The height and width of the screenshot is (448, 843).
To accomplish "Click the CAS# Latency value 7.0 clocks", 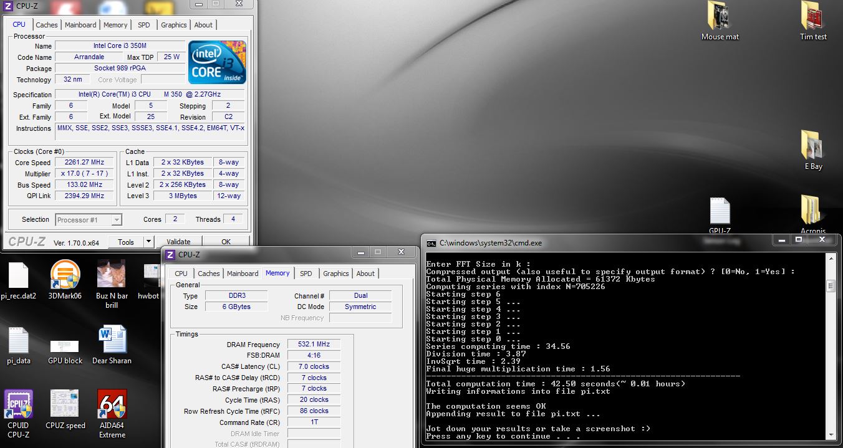I will click(x=314, y=366).
